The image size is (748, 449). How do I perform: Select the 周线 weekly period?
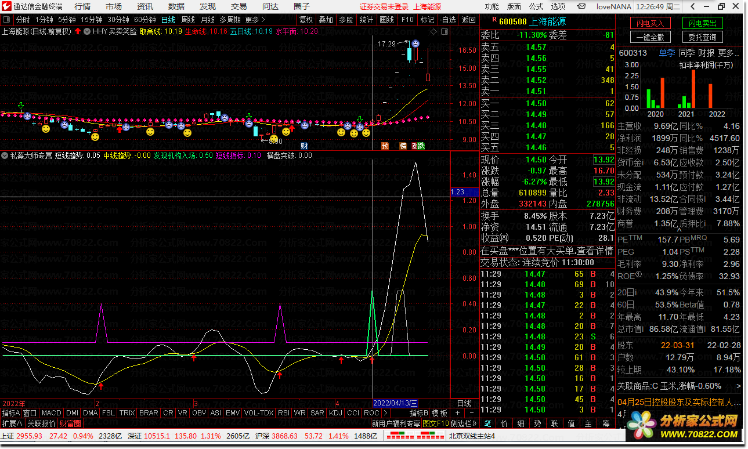click(x=188, y=20)
